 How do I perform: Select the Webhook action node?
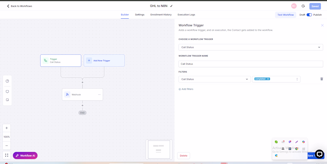82,95
